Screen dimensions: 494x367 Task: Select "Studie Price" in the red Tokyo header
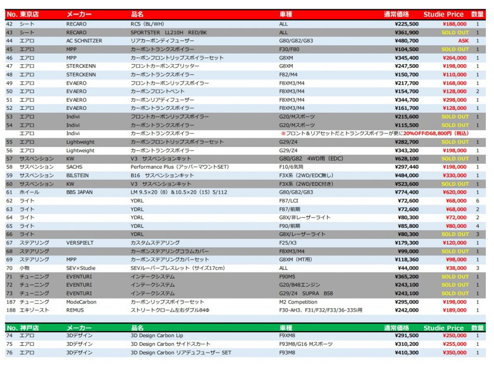point(443,14)
